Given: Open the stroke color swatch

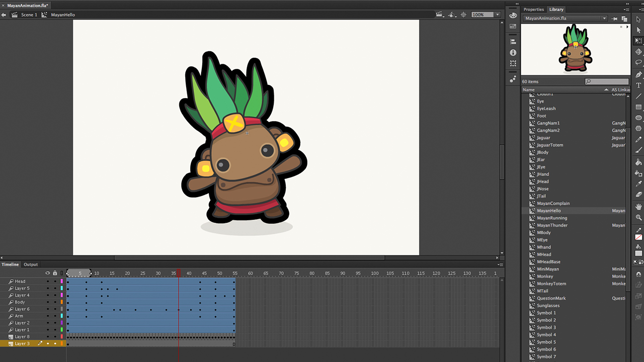Looking at the screenshot, I should click(638, 237).
